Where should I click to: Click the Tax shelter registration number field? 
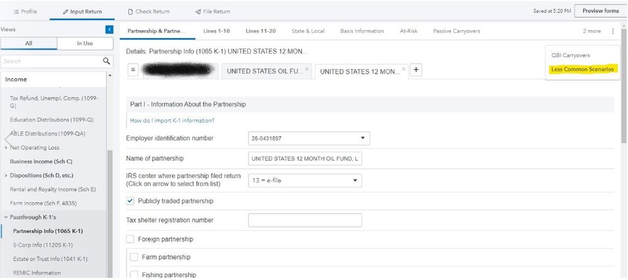305,220
